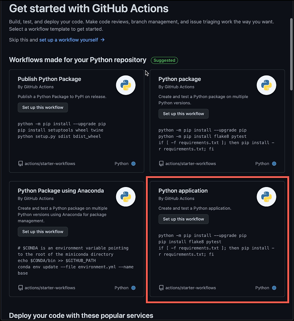Click the repo book icon on Python package card

pos(161,163)
